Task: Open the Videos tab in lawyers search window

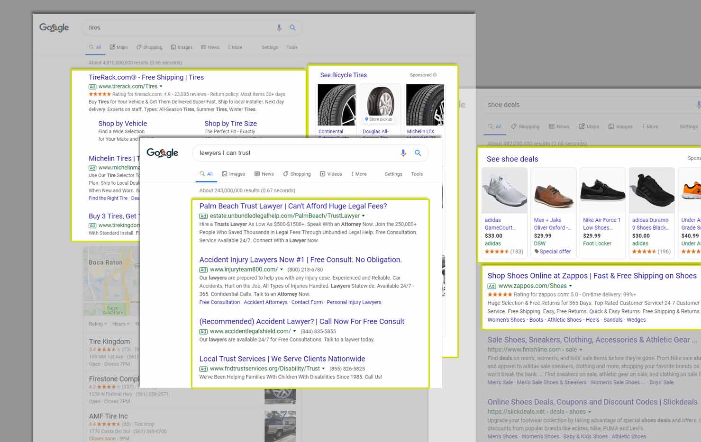Action: point(331,174)
